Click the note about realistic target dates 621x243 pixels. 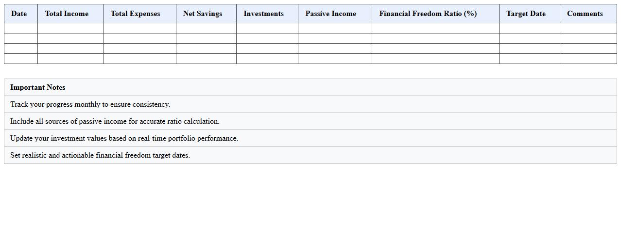100,155
